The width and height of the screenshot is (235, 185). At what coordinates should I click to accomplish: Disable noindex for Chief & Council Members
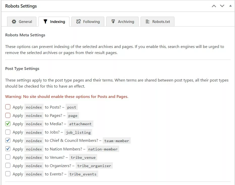tap(8, 140)
